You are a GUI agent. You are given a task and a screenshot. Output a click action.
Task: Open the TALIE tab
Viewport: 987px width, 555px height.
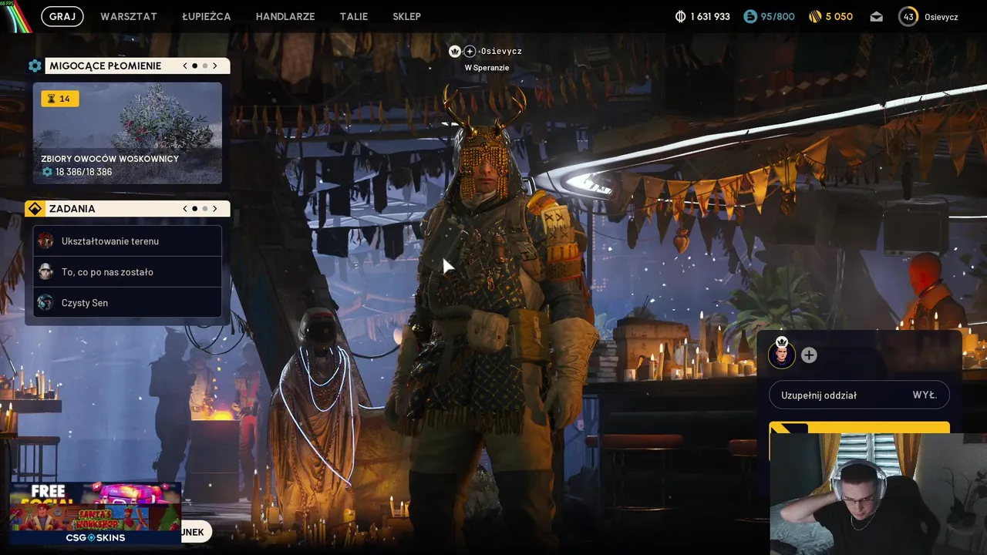tap(354, 16)
